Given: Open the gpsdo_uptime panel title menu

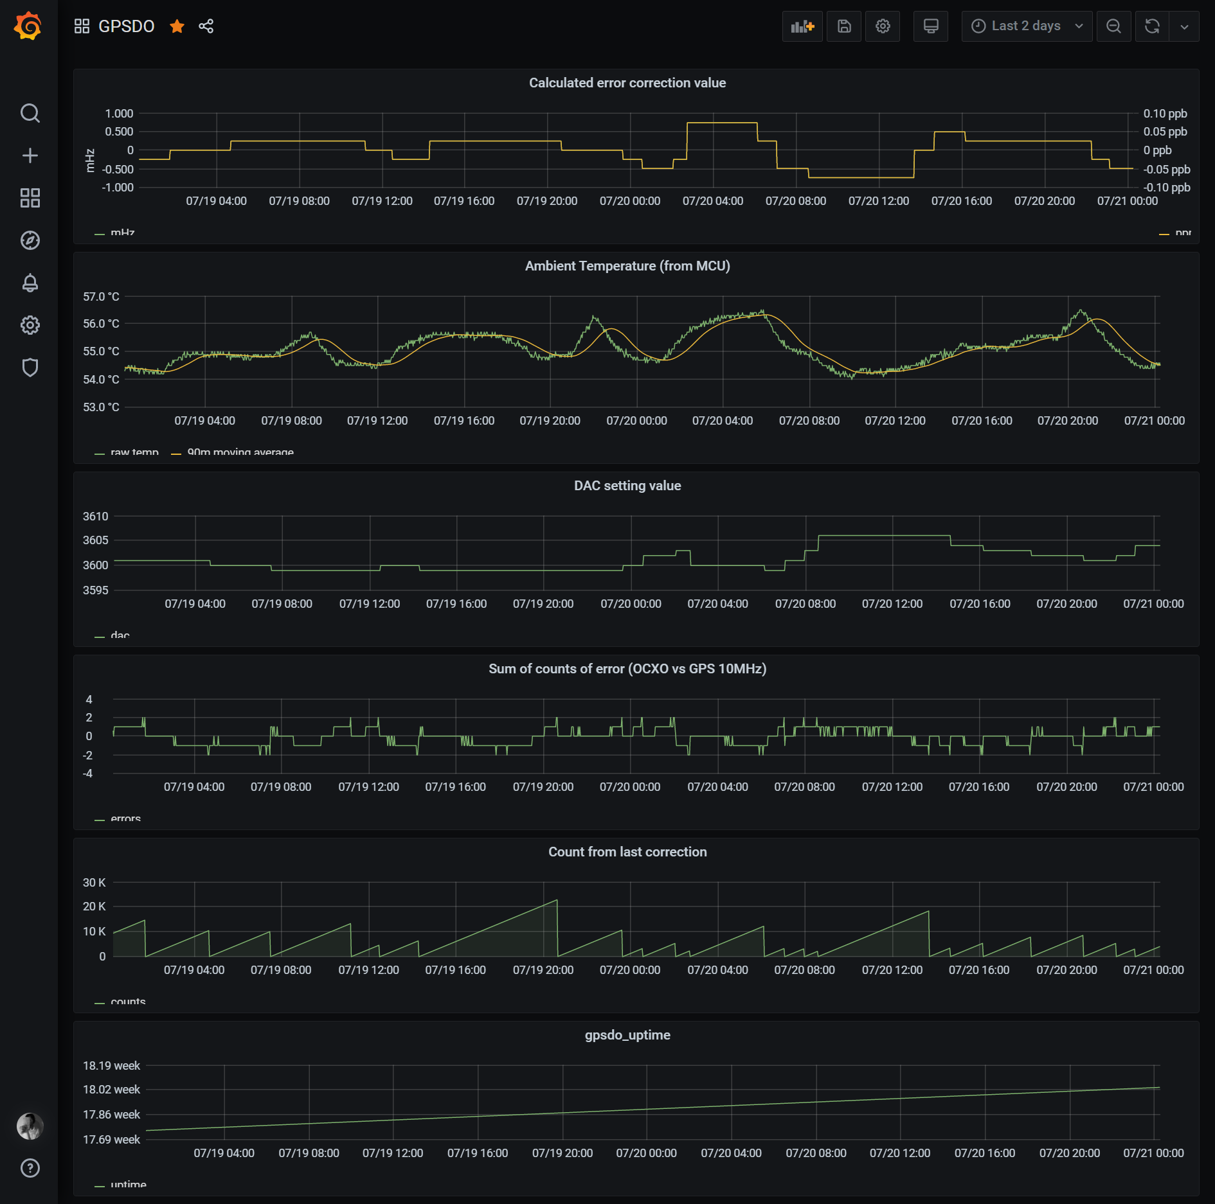Looking at the screenshot, I should (x=627, y=1035).
